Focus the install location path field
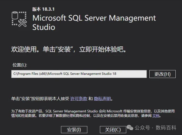182x135 pixels. point(79,74)
